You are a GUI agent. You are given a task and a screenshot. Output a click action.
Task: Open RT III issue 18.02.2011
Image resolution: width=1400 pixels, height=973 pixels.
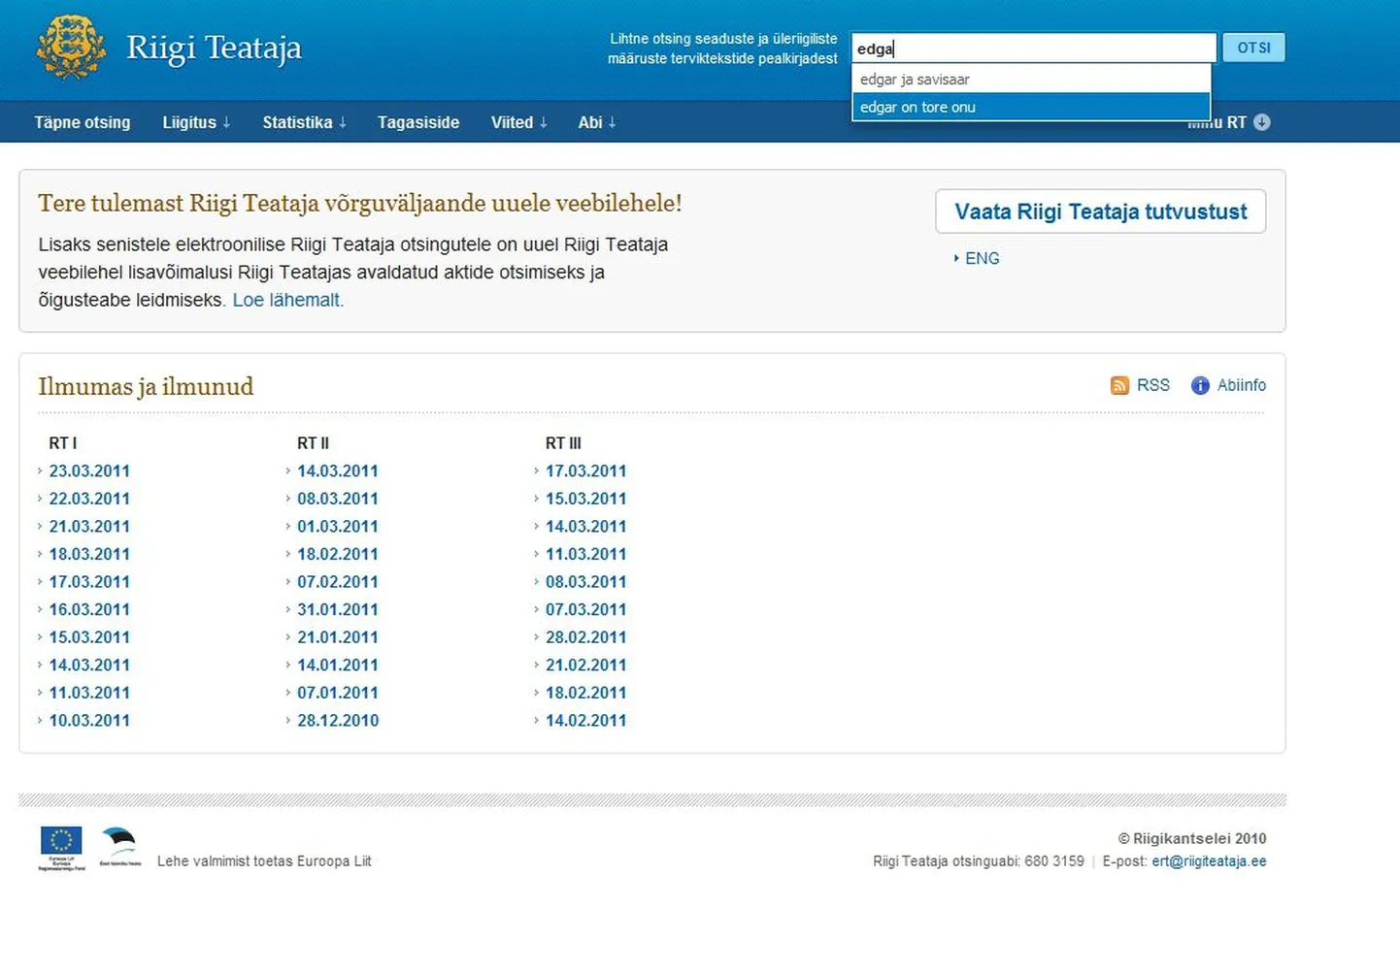point(586,693)
